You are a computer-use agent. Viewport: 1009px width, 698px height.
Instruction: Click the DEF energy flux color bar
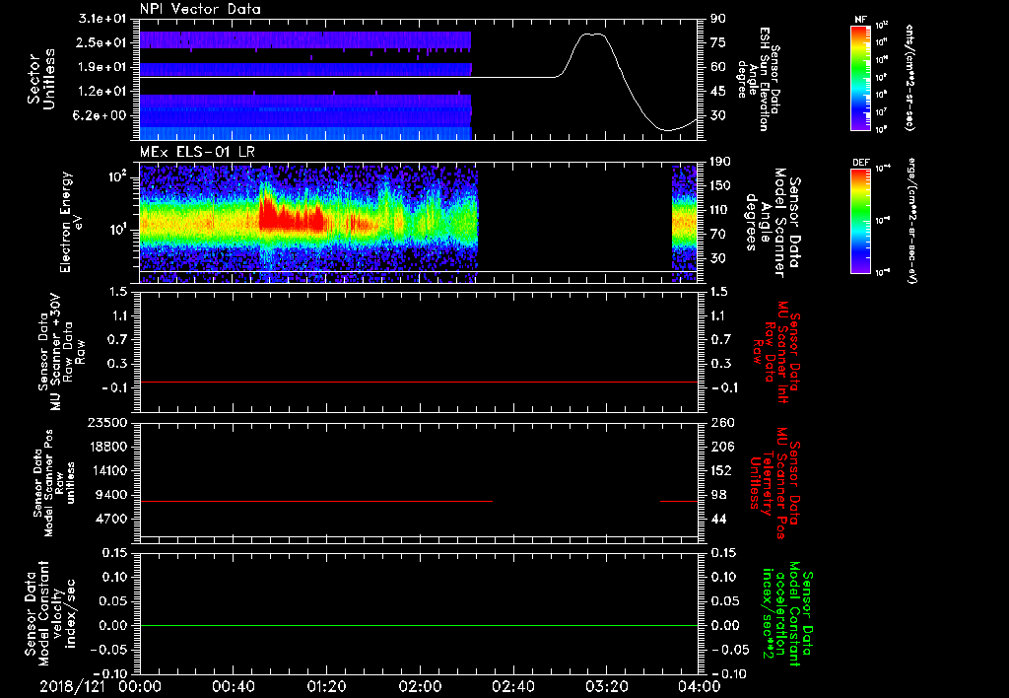(x=860, y=221)
